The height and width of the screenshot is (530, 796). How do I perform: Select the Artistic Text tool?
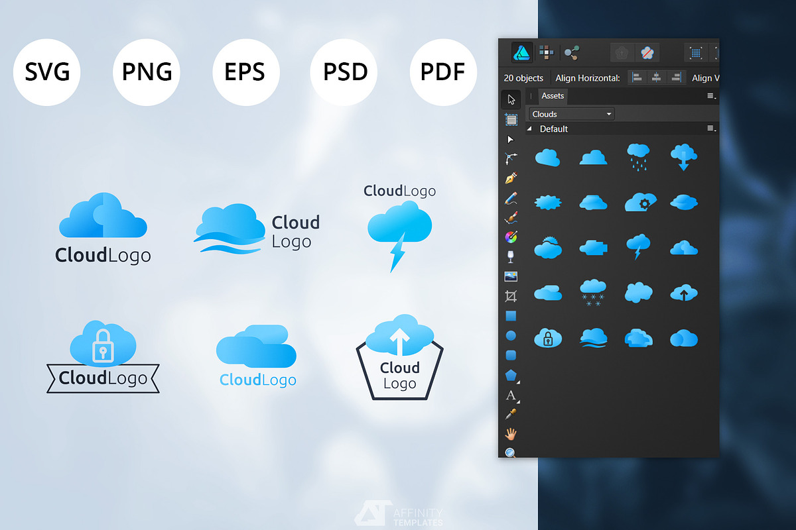coord(511,396)
